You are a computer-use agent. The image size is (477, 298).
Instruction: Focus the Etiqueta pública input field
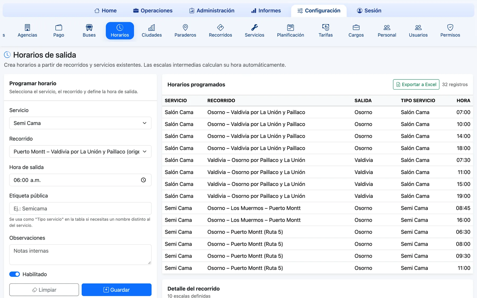(80, 208)
